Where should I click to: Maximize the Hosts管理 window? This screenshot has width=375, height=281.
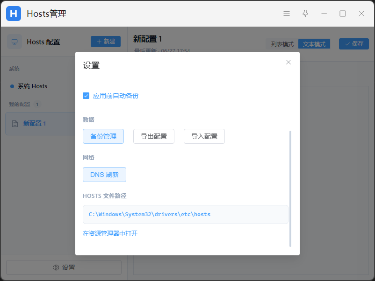343,14
